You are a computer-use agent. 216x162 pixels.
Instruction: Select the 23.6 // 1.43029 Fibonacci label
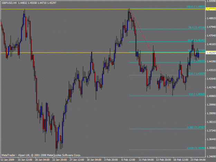point(196,74)
